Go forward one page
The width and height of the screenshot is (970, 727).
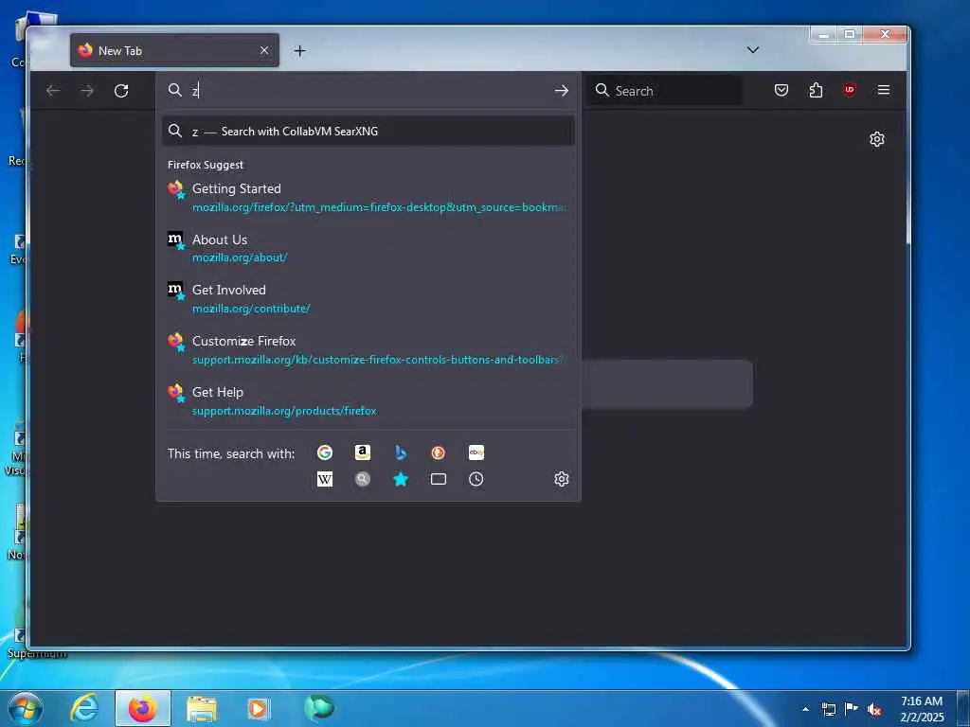(87, 91)
